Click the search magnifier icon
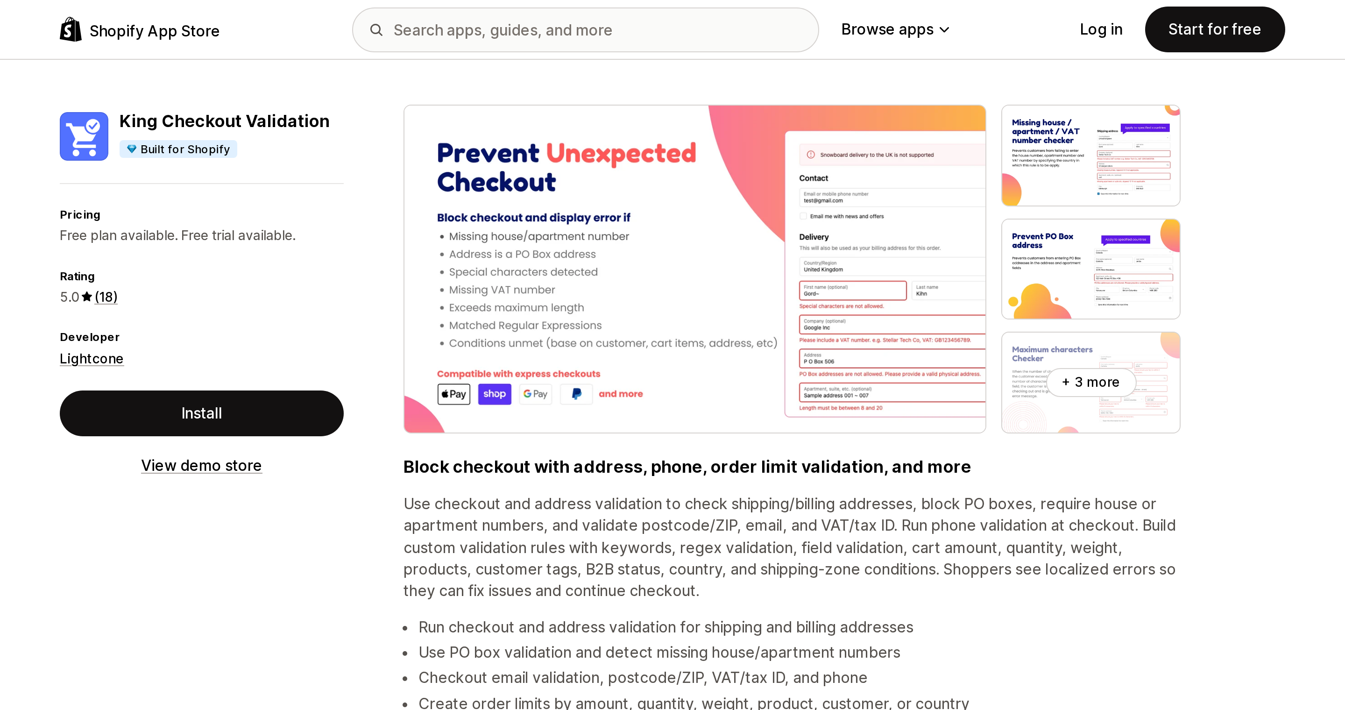 376,30
